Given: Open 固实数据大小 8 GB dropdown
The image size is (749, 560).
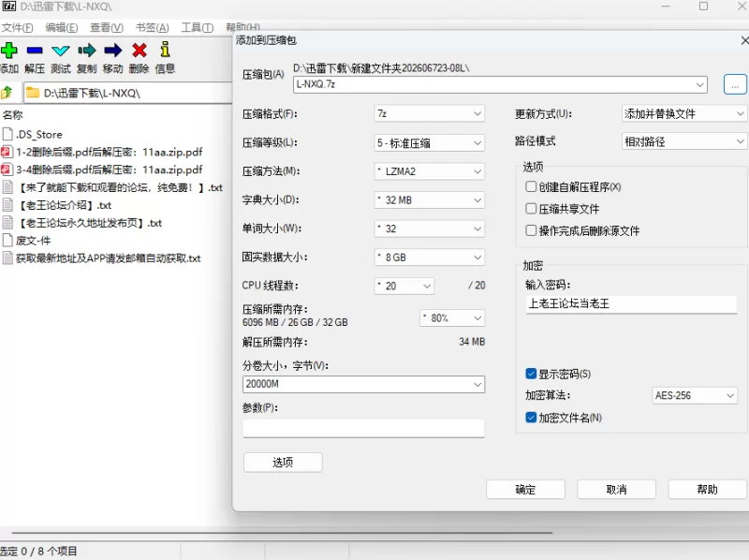Looking at the screenshot, I should pyautogui.click(x=430, y=258).
